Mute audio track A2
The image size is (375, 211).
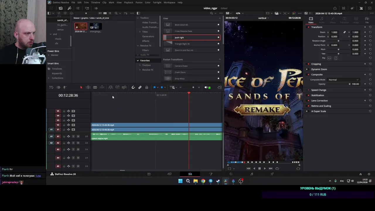pos(78,143)
